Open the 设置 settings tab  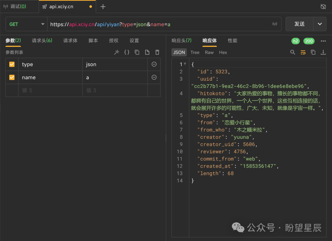[134, 41]
